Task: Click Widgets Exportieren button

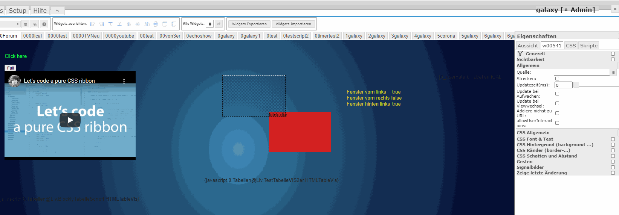Action: point(249,24)
